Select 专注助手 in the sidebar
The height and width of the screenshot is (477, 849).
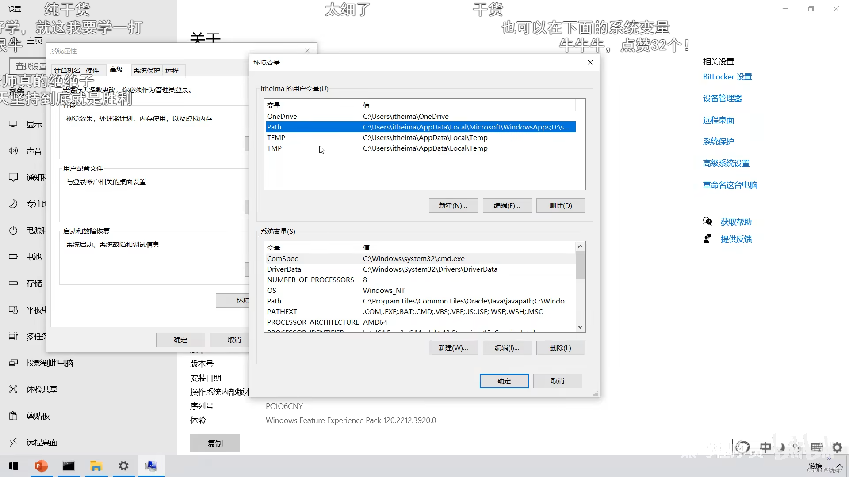tap(35, 204)
